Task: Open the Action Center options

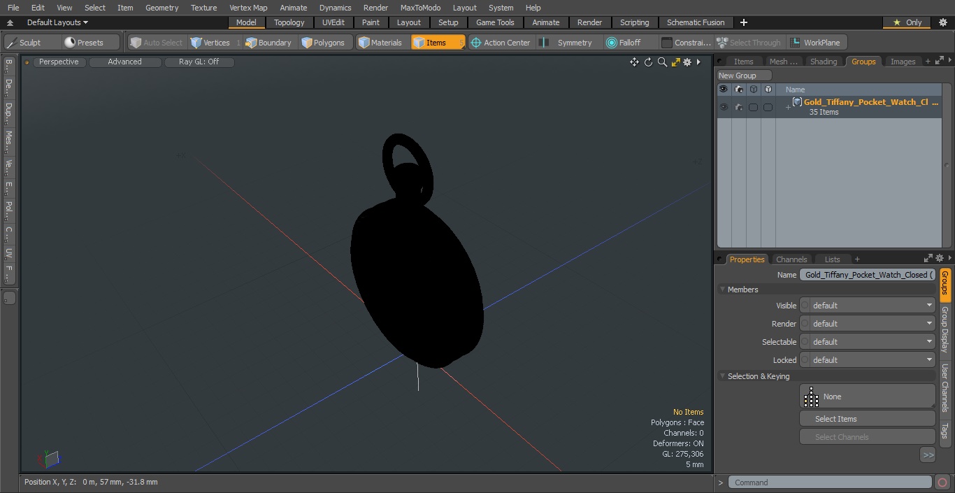Action: pyautogui.click(x=500, y=43)
